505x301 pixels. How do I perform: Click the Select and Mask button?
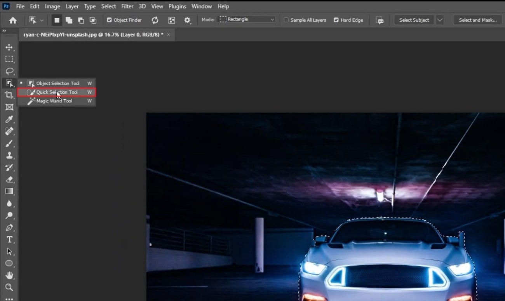click(477, 20)
